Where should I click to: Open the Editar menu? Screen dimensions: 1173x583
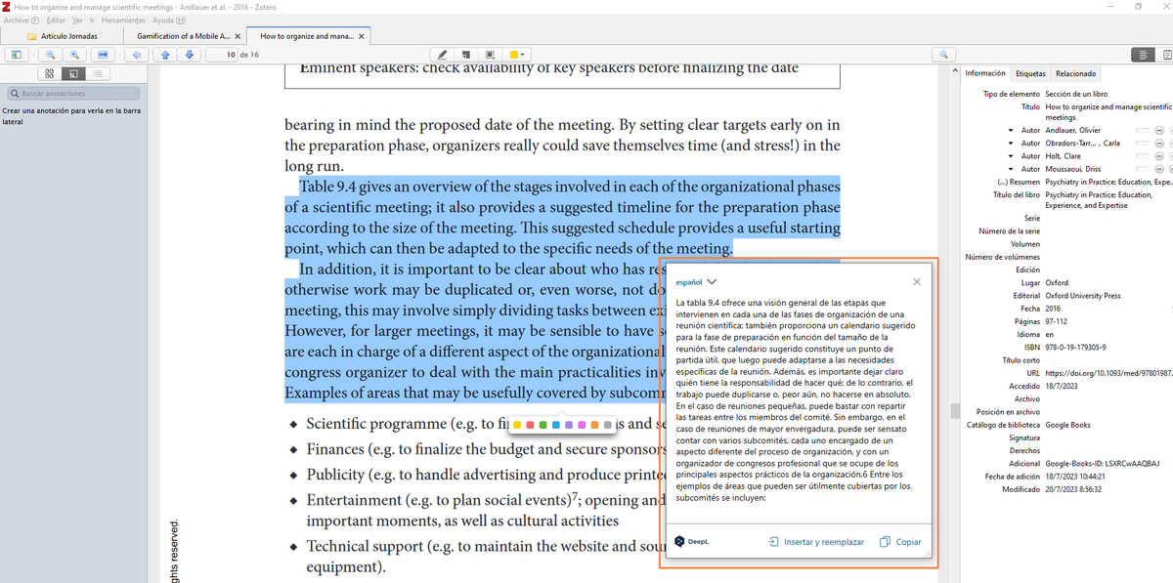coord(56,20)
